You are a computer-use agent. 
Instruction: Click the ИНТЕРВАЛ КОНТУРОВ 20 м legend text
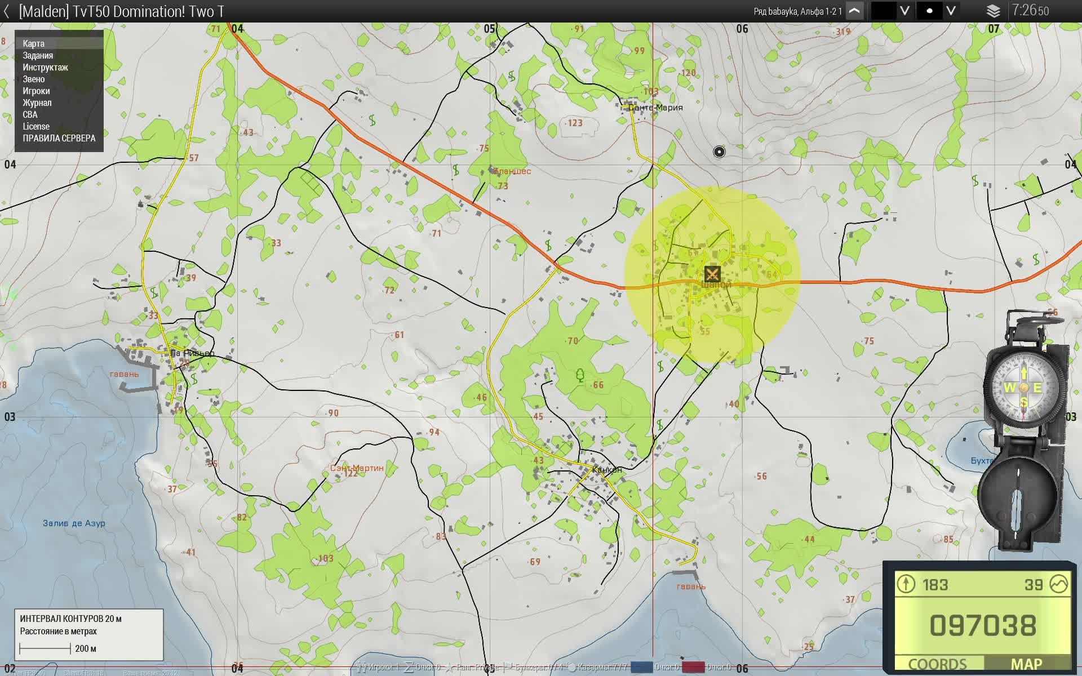[71, 619]
